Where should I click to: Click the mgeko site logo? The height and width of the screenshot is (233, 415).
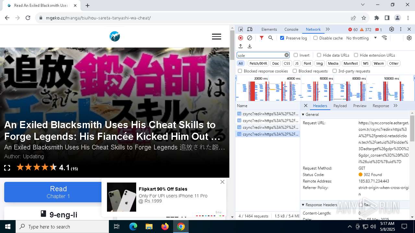115,37
